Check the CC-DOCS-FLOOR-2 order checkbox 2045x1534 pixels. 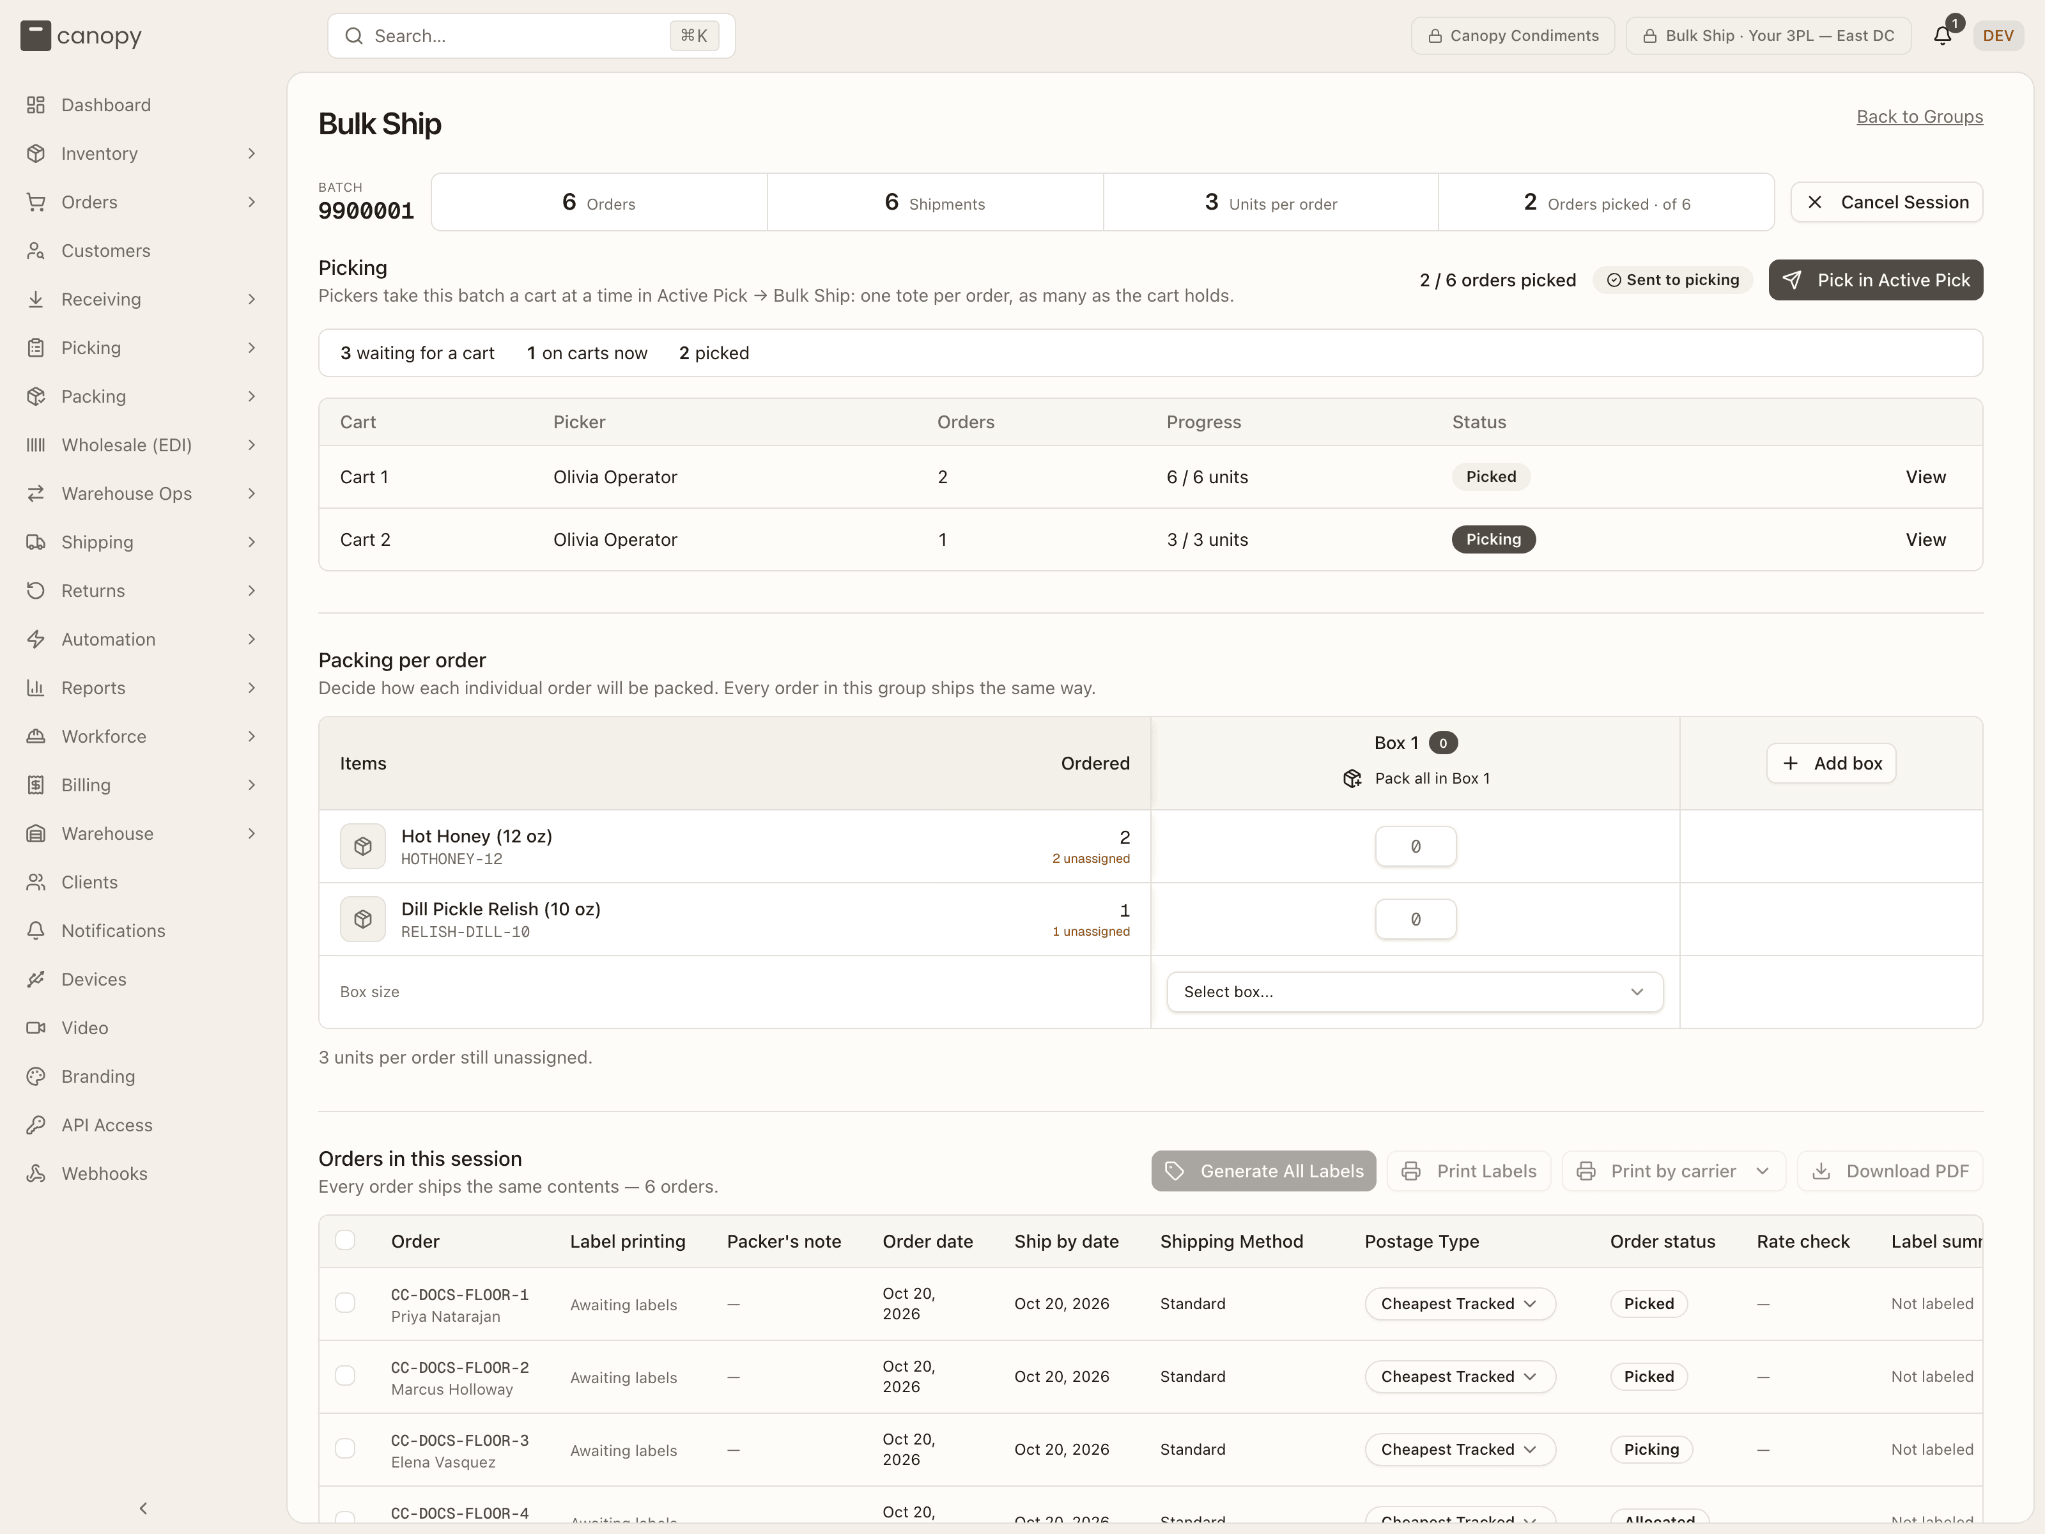[345, 1376]
